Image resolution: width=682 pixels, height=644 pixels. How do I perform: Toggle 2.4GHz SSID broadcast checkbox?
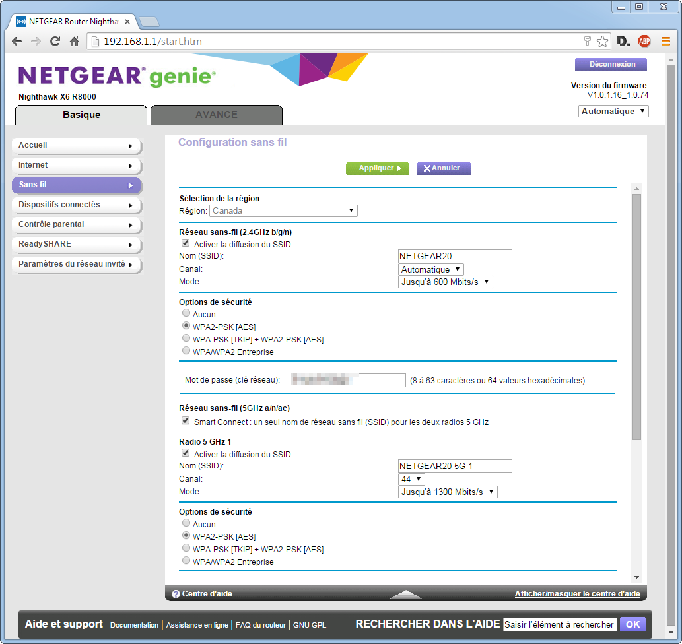tap(186, 244)
